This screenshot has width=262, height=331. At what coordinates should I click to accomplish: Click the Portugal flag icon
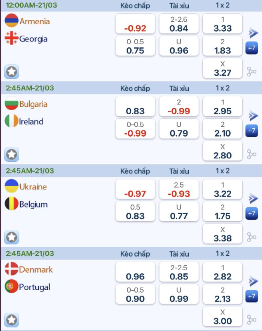click(x=11, y=287)
